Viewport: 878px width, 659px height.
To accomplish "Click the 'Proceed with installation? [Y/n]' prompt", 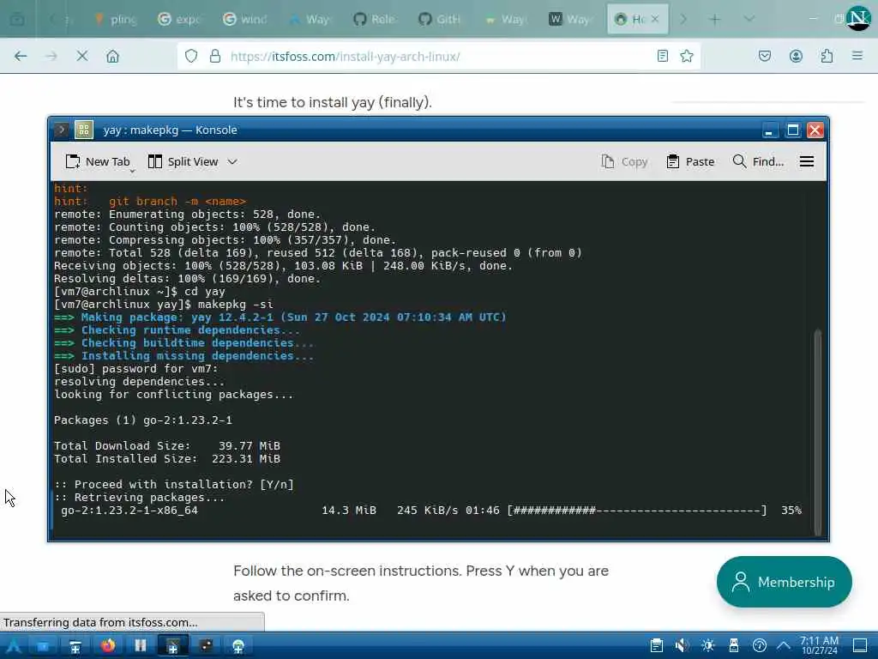I will pyautogui.click(x=173, y=485).
